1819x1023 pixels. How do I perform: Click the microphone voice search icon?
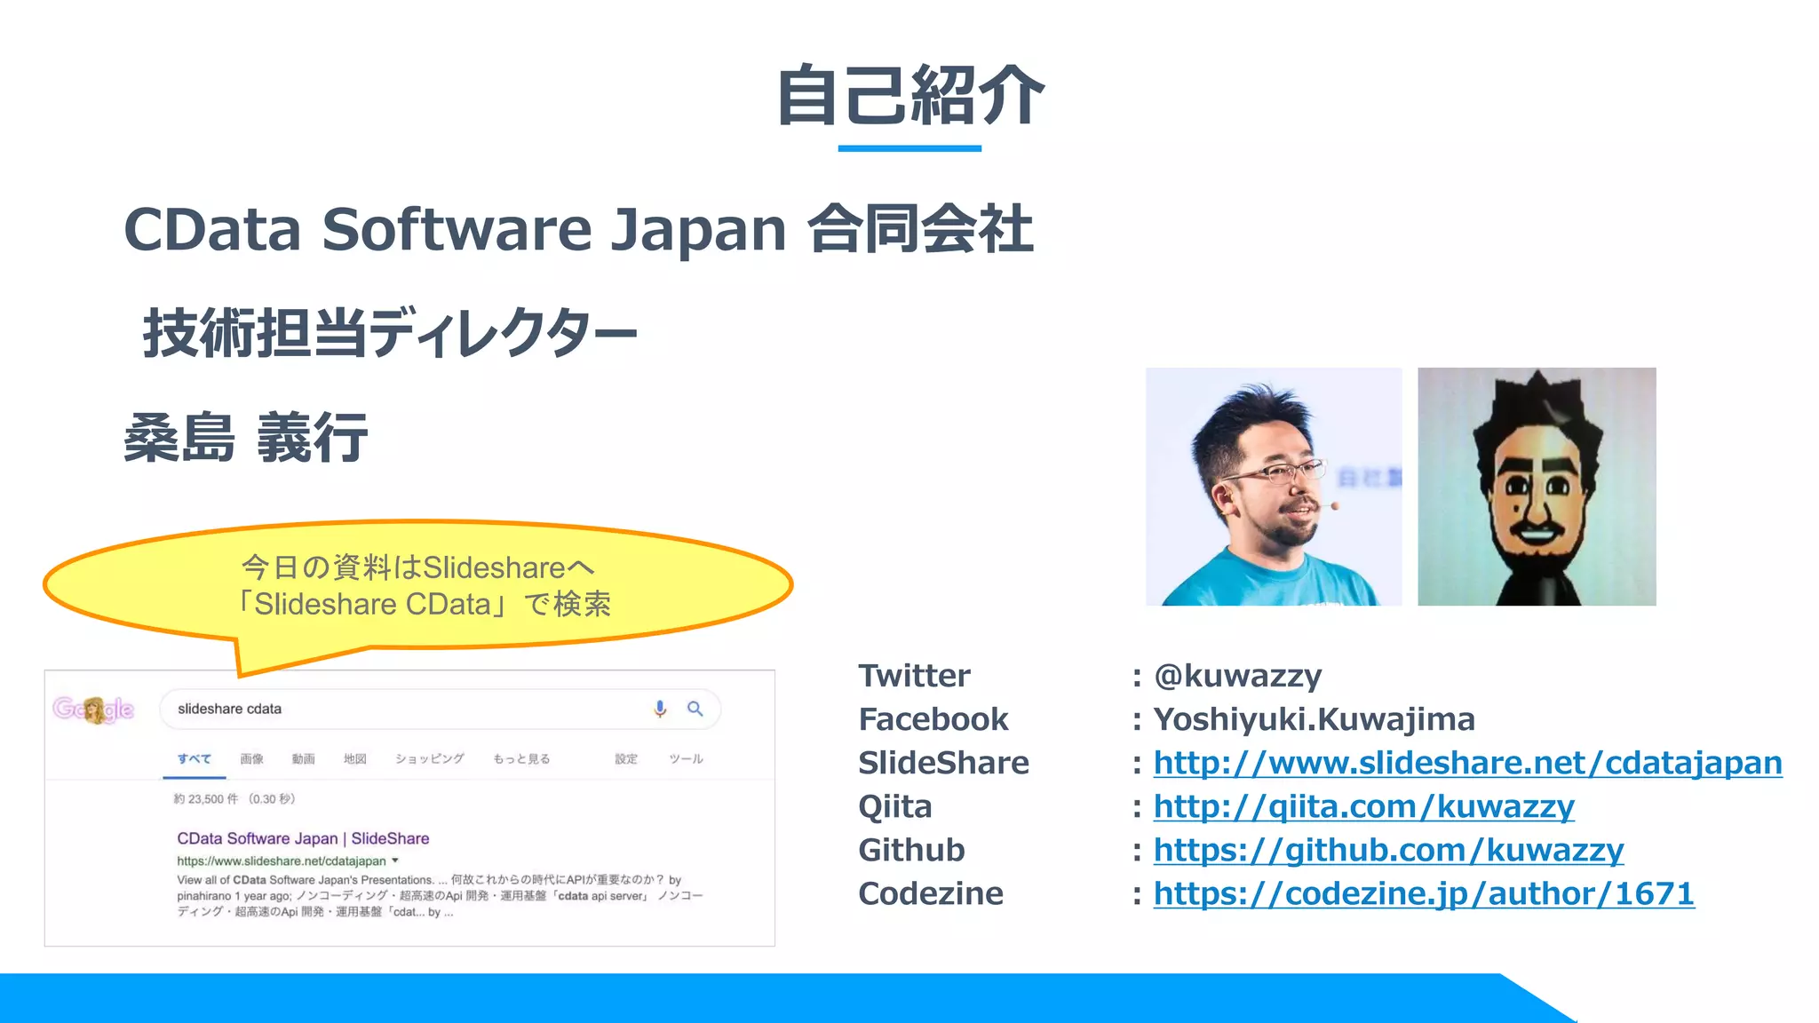tap(659, 709)
